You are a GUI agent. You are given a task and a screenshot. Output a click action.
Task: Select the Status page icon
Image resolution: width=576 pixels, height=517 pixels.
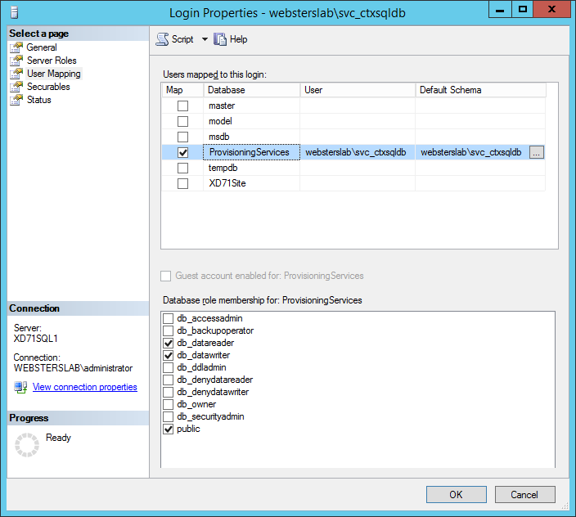click(16, 100)
